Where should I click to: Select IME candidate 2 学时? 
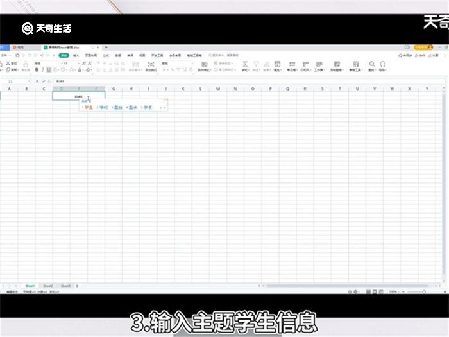pos(102,107)
